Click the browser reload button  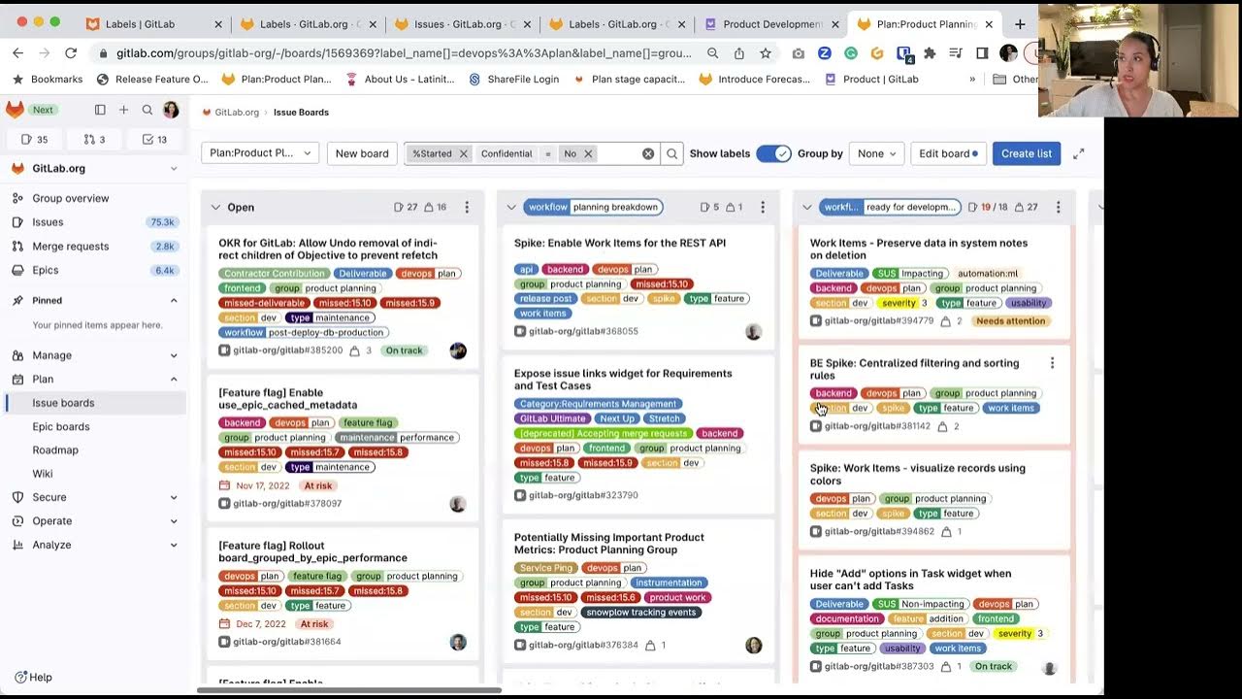click(70, 53)
